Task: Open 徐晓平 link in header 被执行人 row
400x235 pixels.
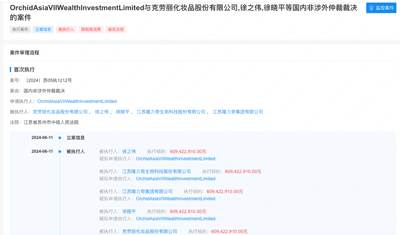Action: [123, 112]
